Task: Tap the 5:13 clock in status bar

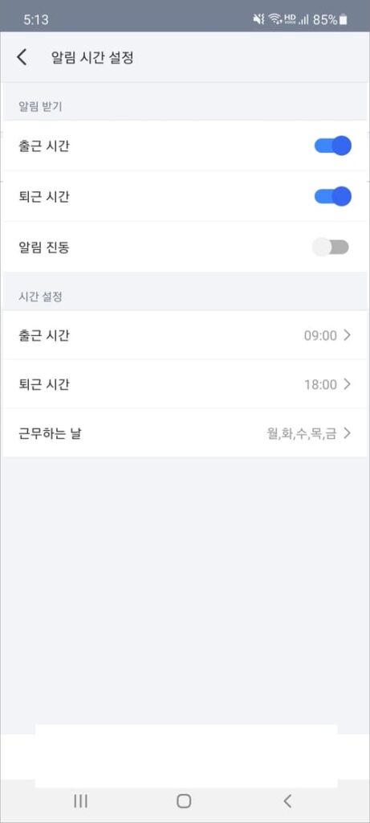Action: click(35, 20)
